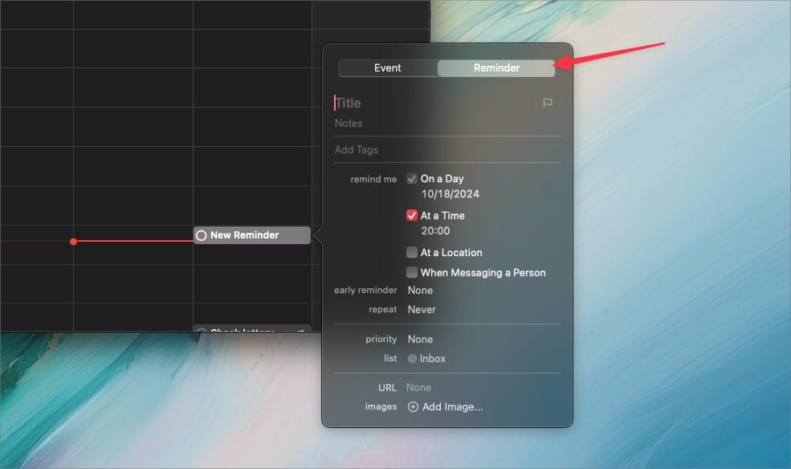Select the Reminder tab
Screen dimensions: 791x469
coord(495,68)
